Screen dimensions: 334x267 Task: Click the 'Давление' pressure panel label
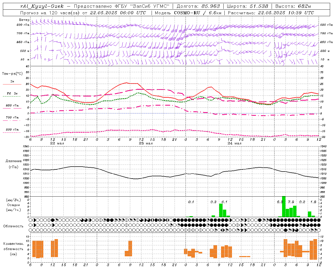(x=14, y=161)
